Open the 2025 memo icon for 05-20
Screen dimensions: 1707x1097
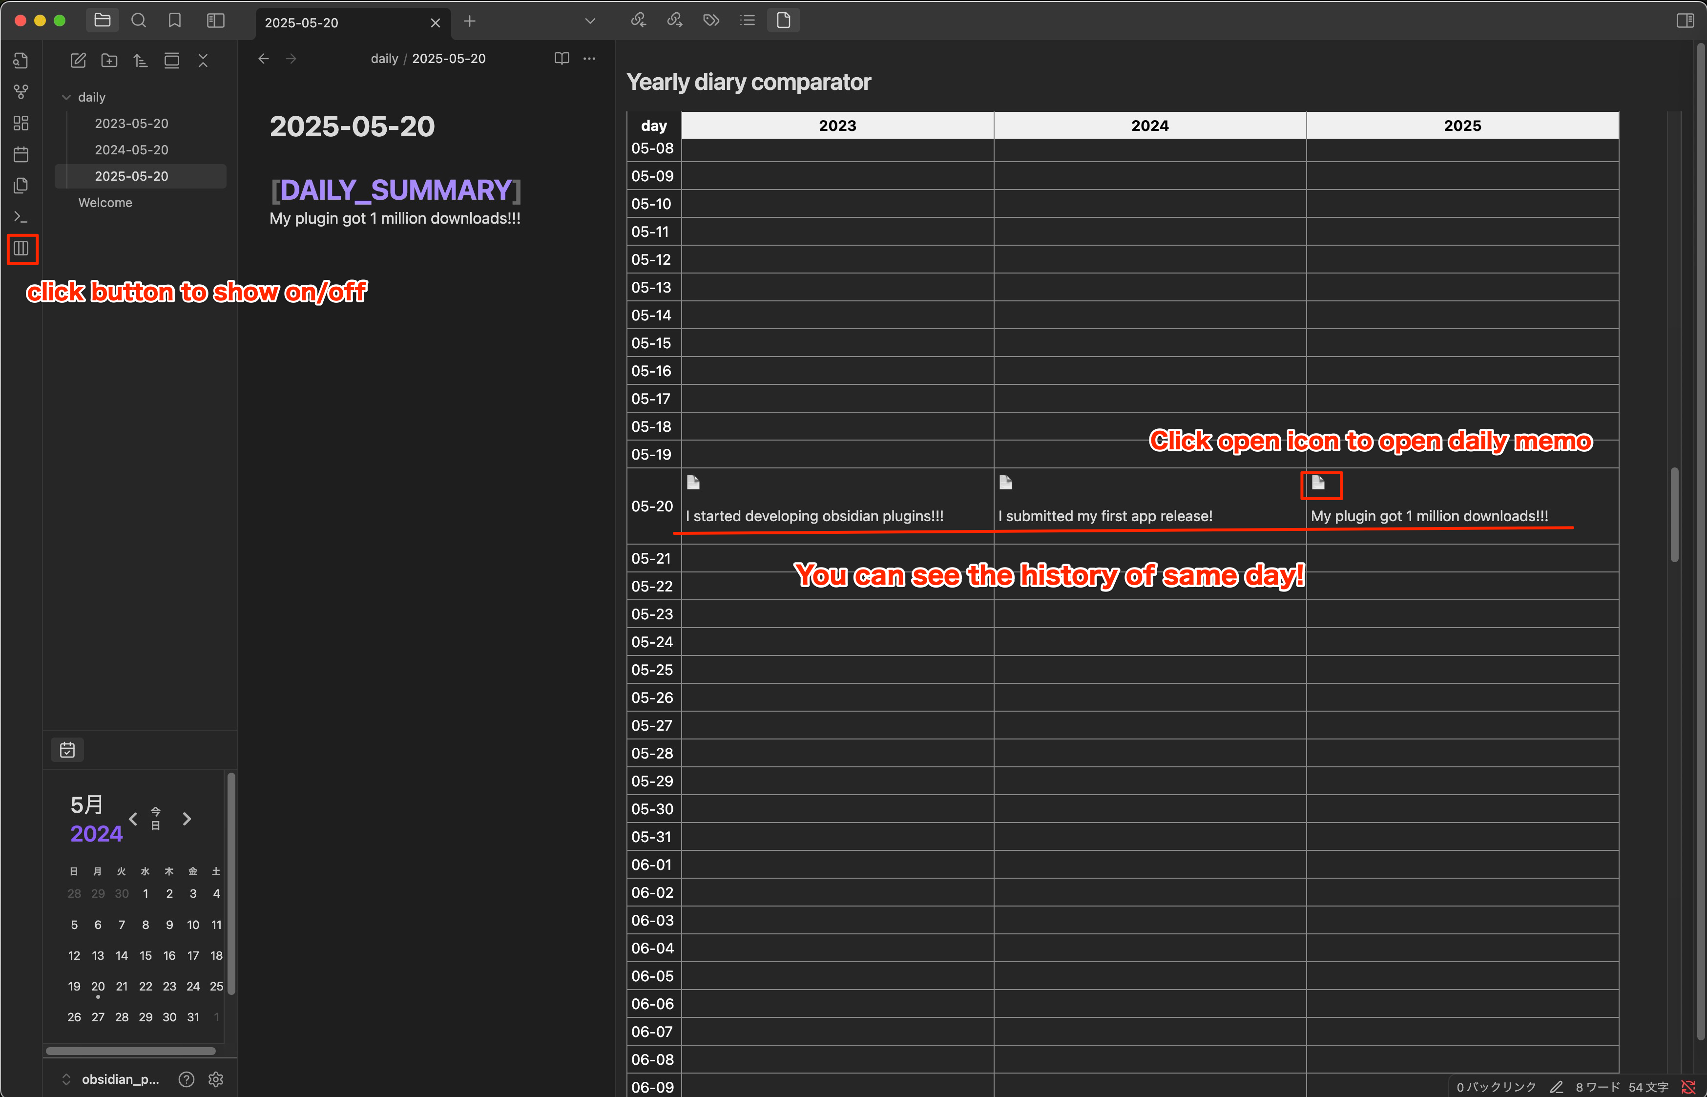point(1318,483)
